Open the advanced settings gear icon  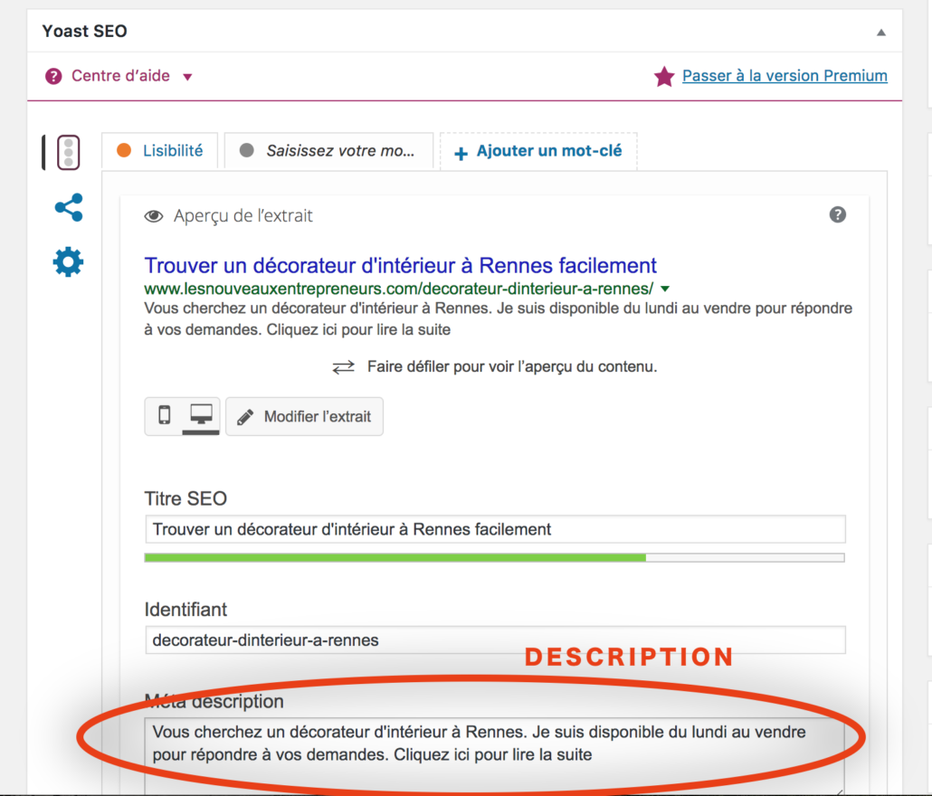[x=69, y=262]
